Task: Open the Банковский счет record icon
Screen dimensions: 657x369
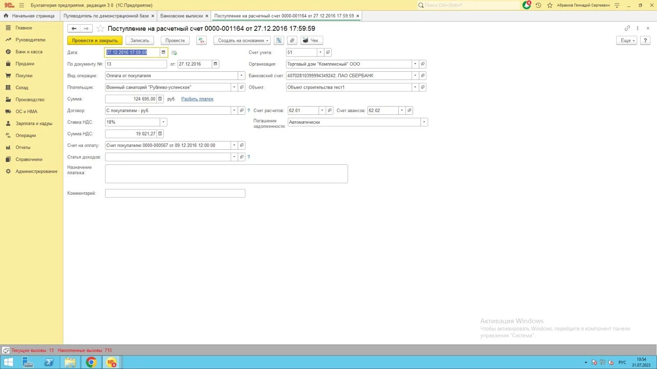Action: tap(423, 75)
